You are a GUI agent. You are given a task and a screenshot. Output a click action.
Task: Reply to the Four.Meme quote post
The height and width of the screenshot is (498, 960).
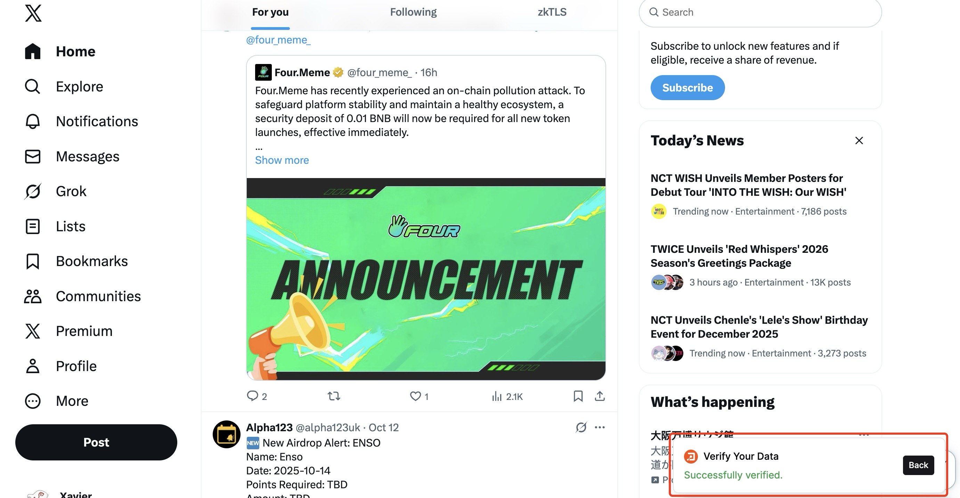(253, 396)
